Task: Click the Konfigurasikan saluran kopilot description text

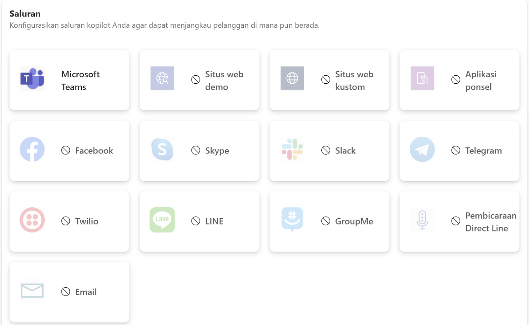Action: click(x=164, y=25)
